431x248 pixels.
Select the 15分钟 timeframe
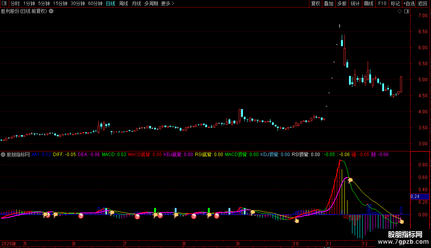[60, 3]
